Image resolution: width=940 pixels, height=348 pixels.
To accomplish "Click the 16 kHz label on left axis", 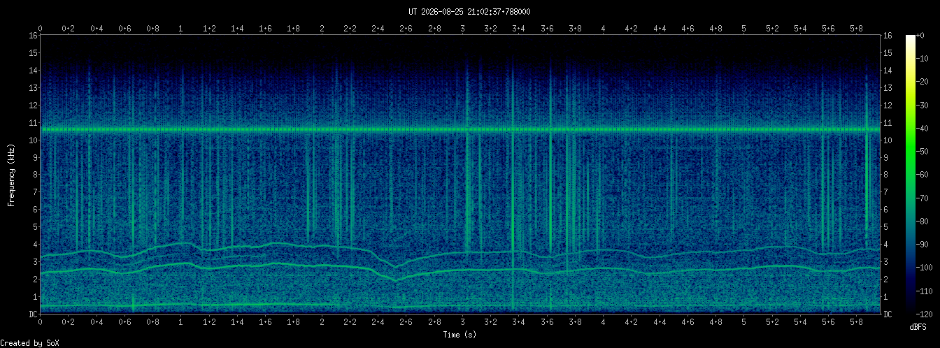I will coord(33,36).
